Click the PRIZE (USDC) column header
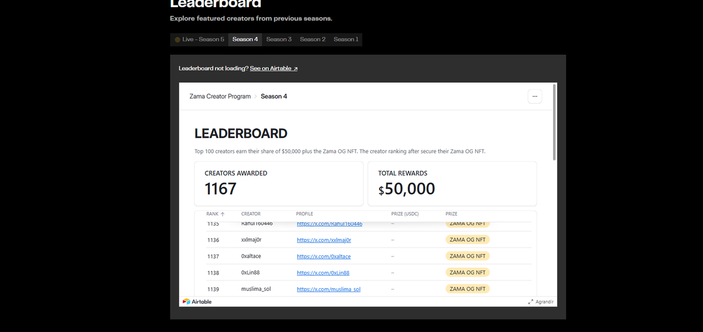This screenshot has height=332, width=703. [x=405, y=214]
